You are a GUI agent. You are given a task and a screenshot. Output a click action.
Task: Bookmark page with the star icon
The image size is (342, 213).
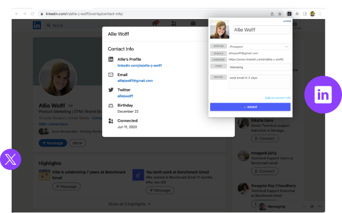(280, 14)
